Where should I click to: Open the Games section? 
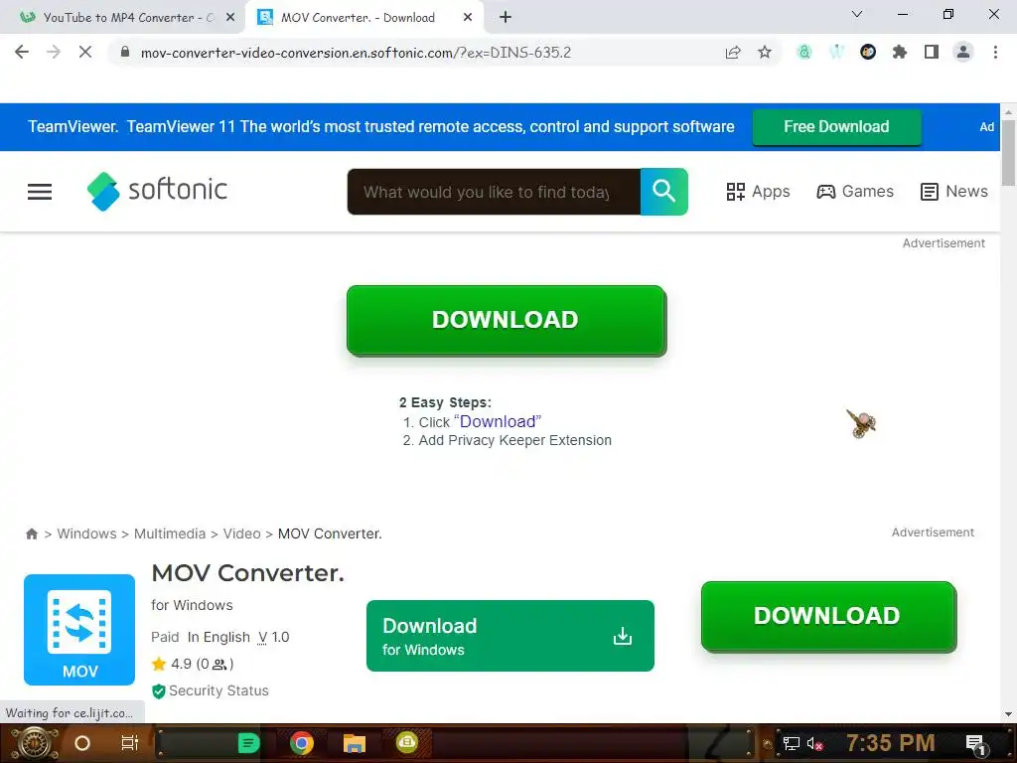[855, 192]
